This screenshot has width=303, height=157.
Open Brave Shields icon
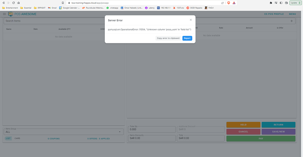229,3
